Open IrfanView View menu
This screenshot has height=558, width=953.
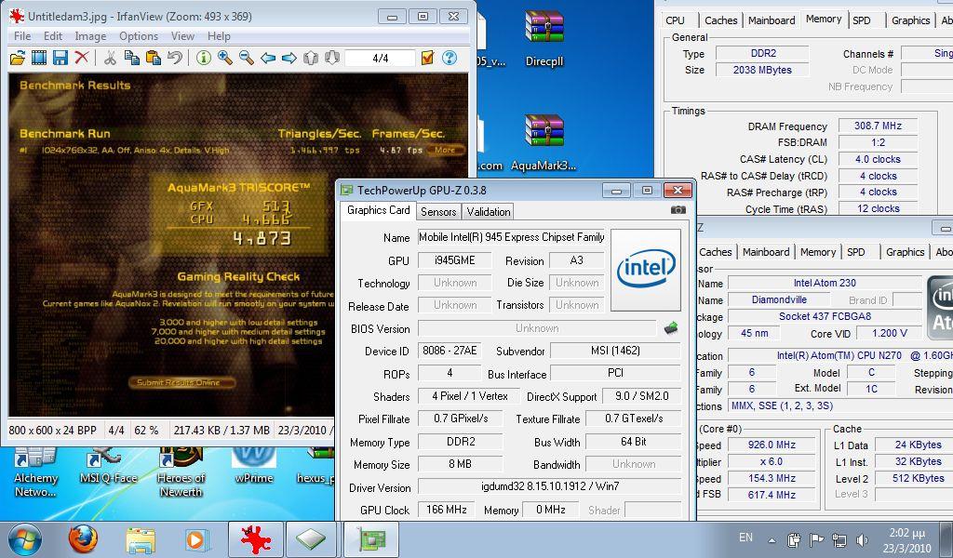tap(182, 36)
